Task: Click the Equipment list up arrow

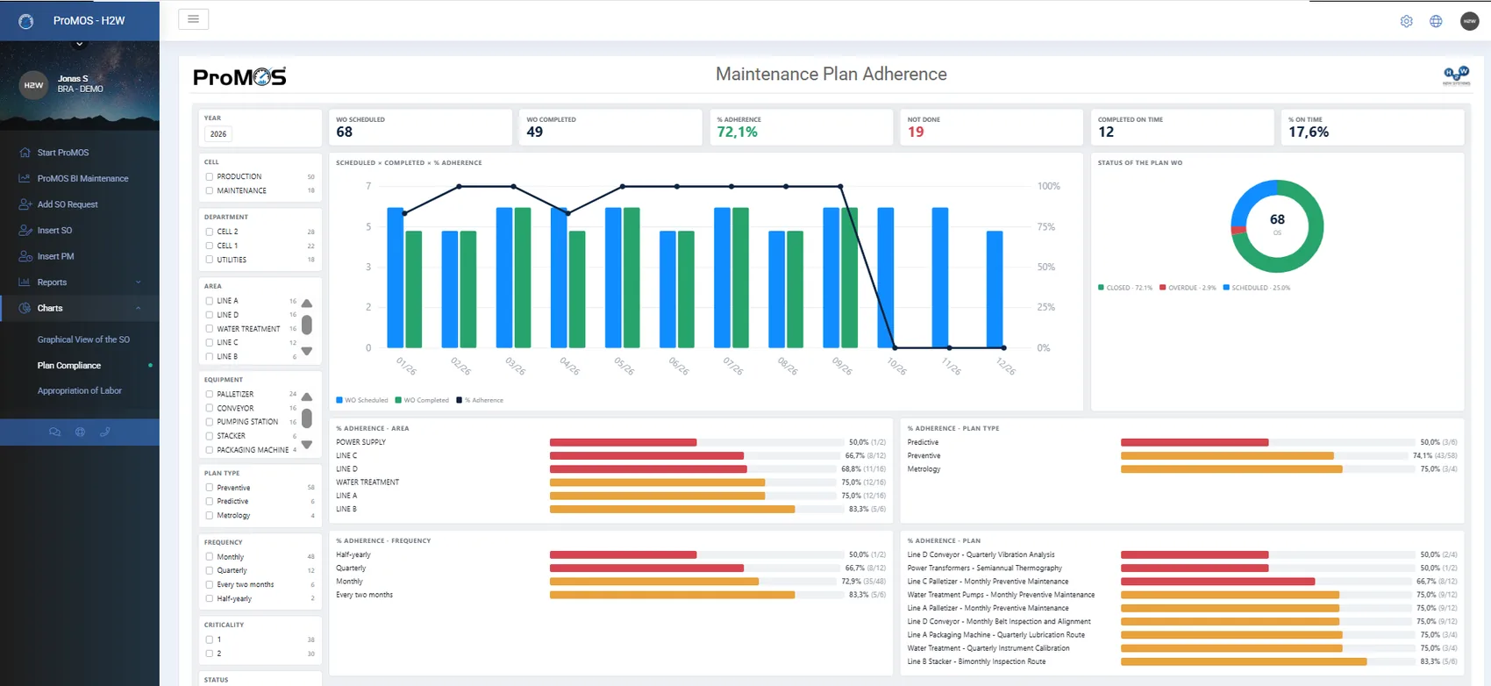Action: coord(307,397)
